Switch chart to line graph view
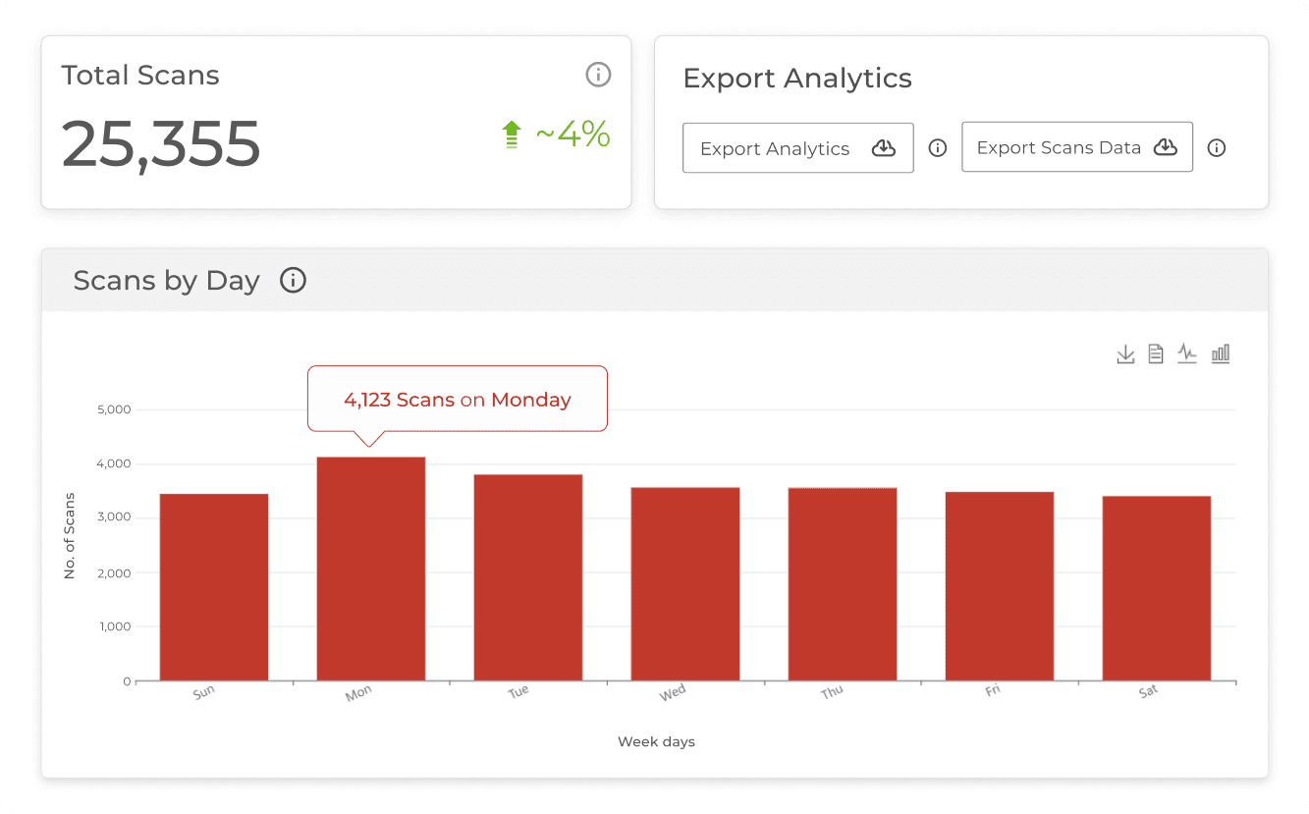Viewport: 1309px width, 814px height. pos(1187,353)
